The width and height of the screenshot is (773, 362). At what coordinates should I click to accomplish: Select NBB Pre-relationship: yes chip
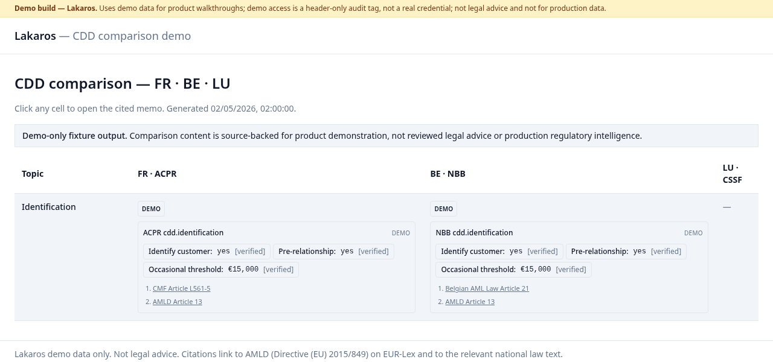coord(626,252)
